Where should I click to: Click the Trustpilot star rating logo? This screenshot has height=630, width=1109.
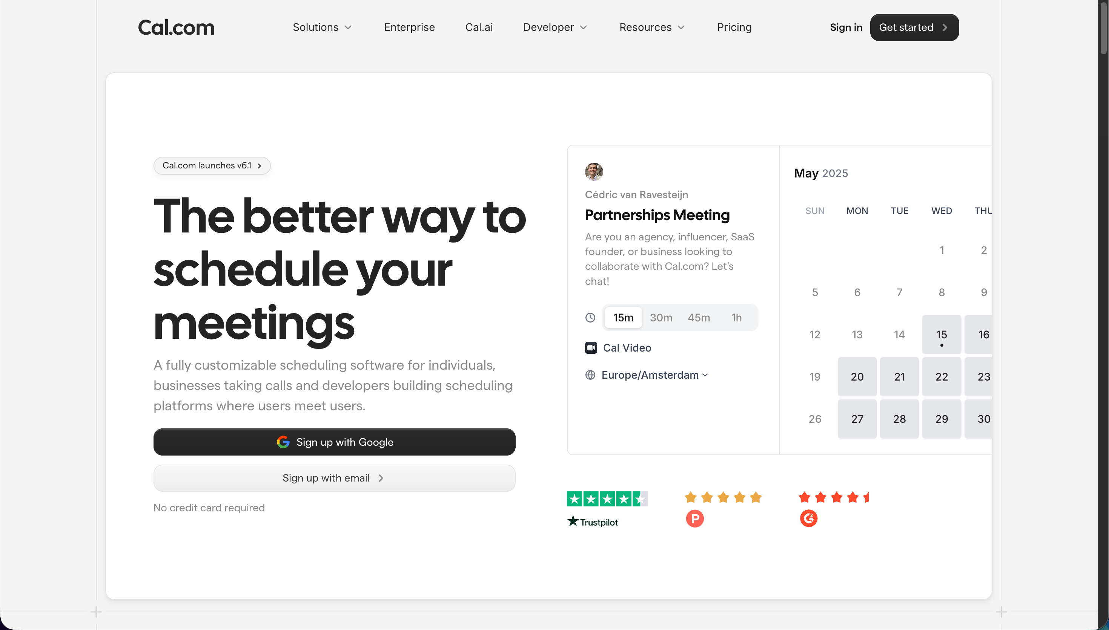(x=607, y=499)
